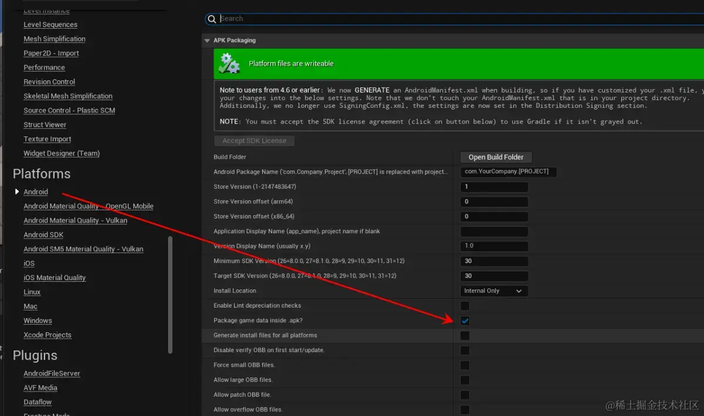Expand the Android platform arrow
The width and height of the screenshot is (704, 416).
pyautogui.click(x=17, y=192)
